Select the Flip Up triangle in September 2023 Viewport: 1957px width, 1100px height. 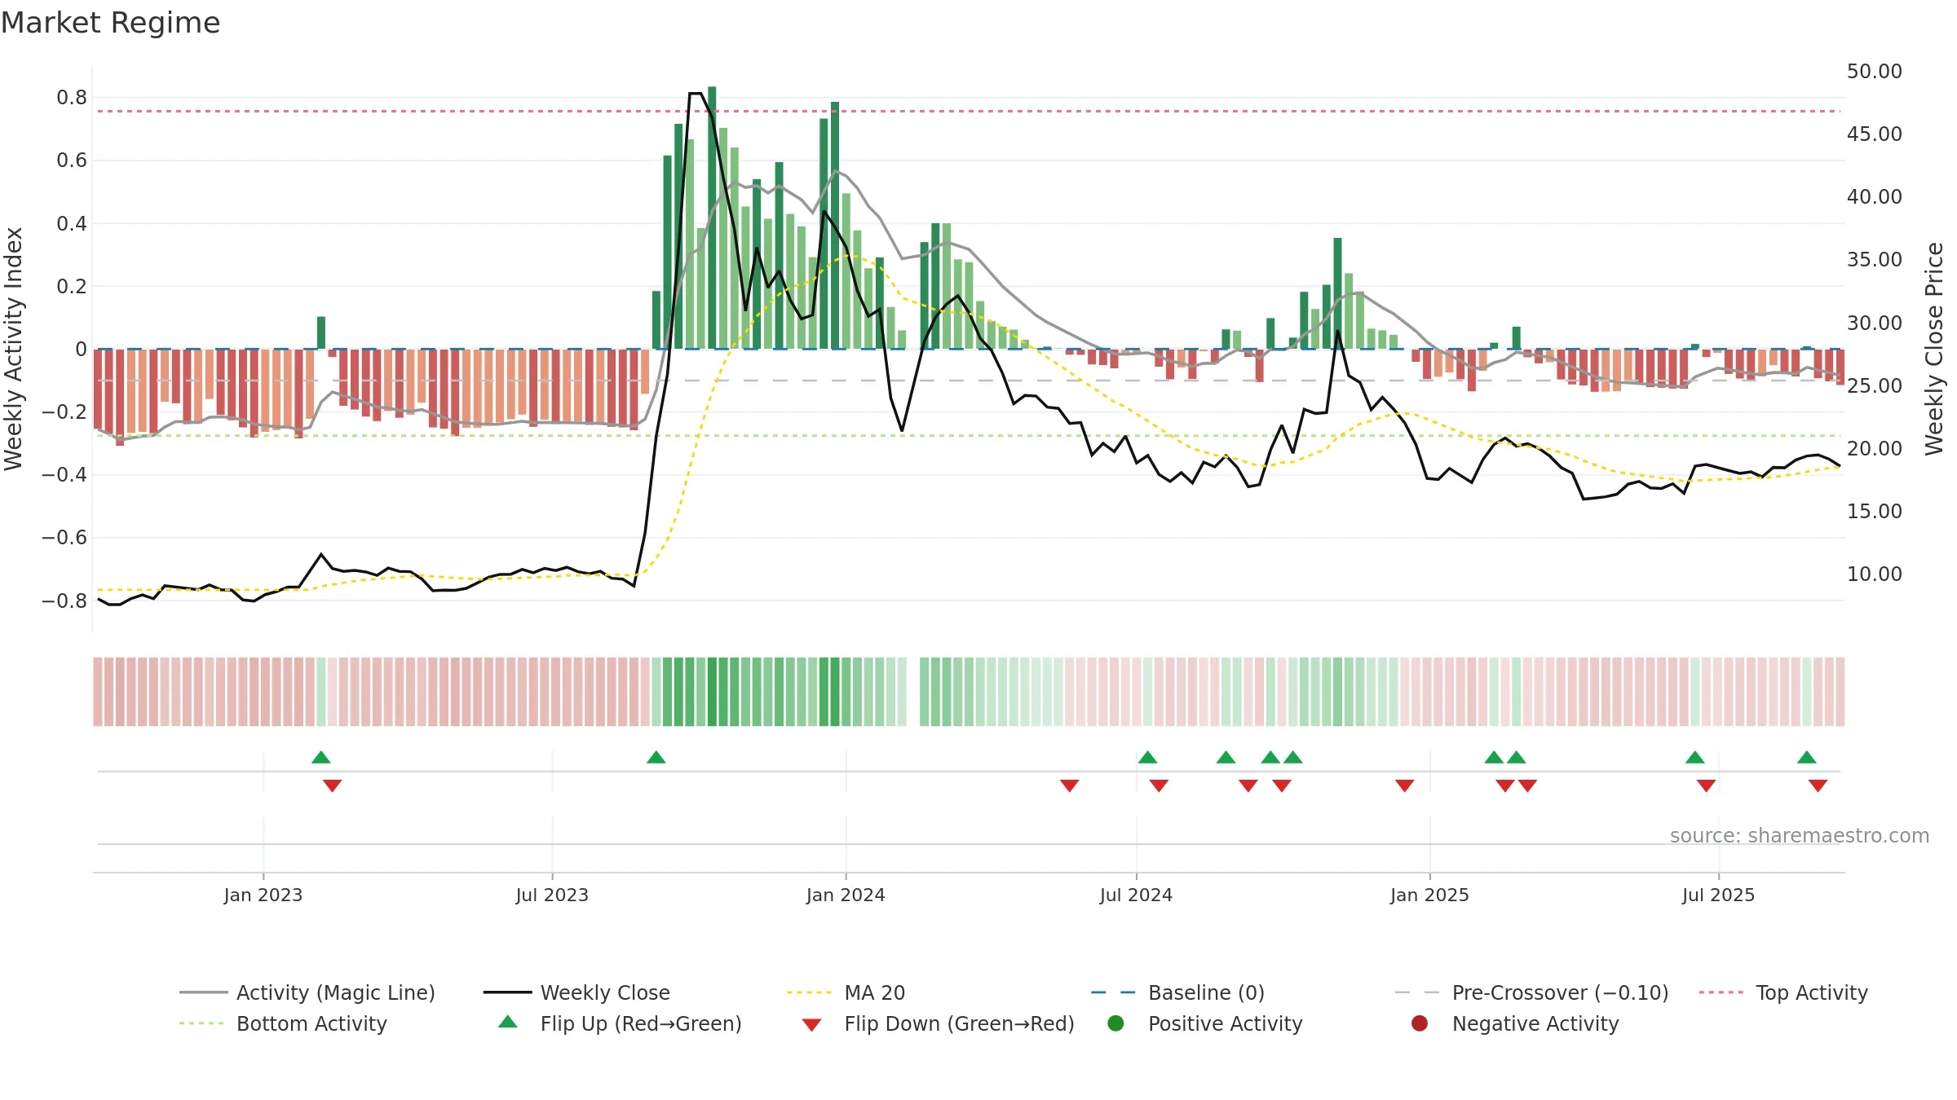click(x=656, y=757)
